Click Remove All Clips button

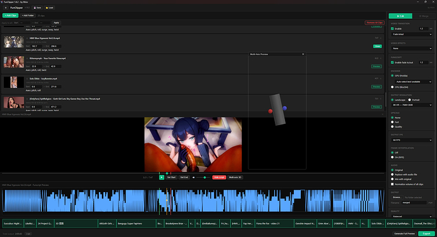click(374, 23)
